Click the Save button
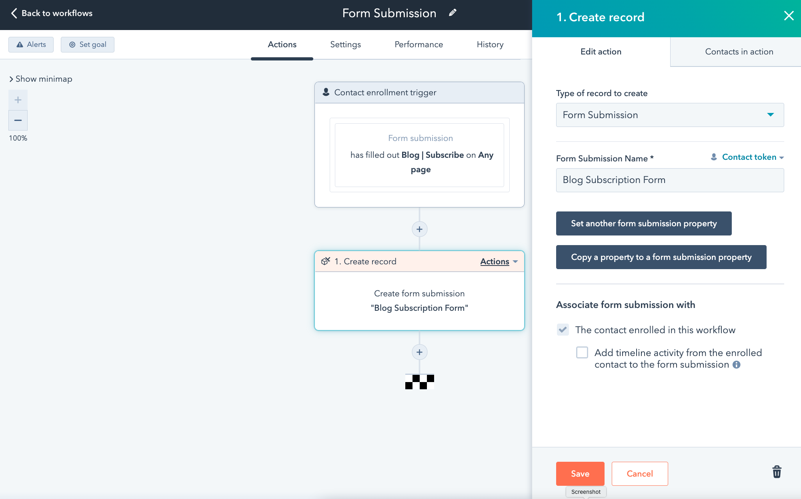801x499 pixels. coord(580,473)
